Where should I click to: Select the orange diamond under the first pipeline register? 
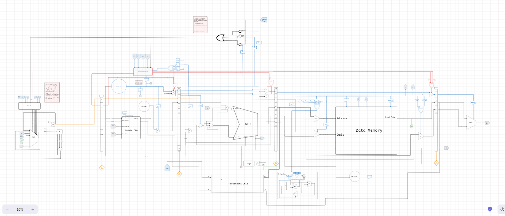(102, 168)
